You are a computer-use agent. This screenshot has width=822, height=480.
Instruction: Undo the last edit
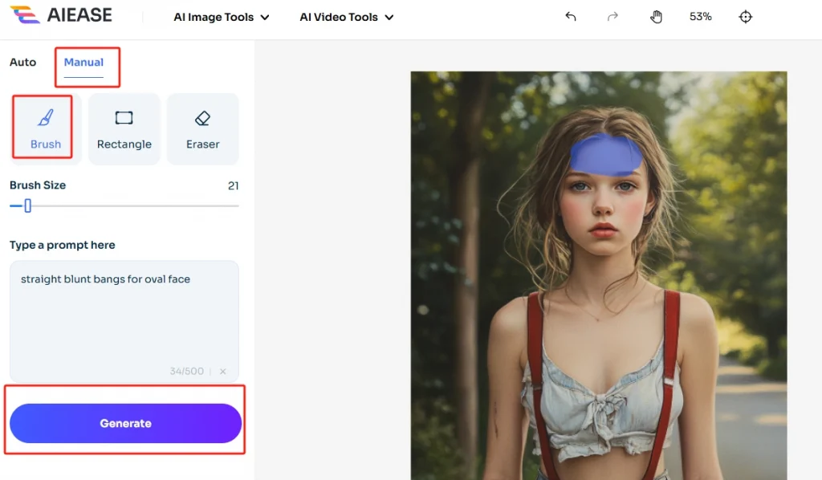click(571, 17)
